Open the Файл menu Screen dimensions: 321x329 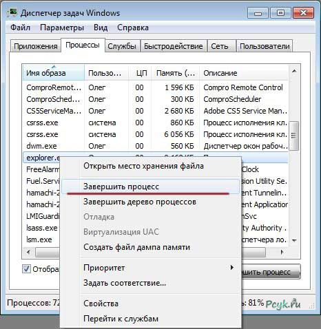21,28
